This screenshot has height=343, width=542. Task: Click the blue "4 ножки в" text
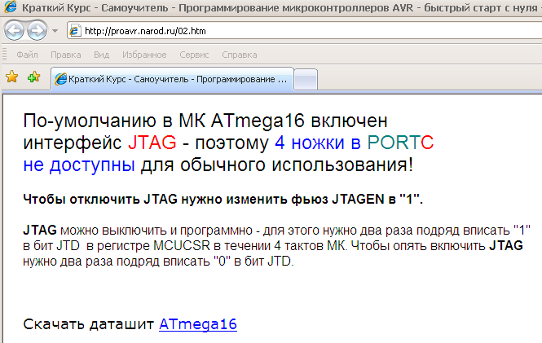318,143
